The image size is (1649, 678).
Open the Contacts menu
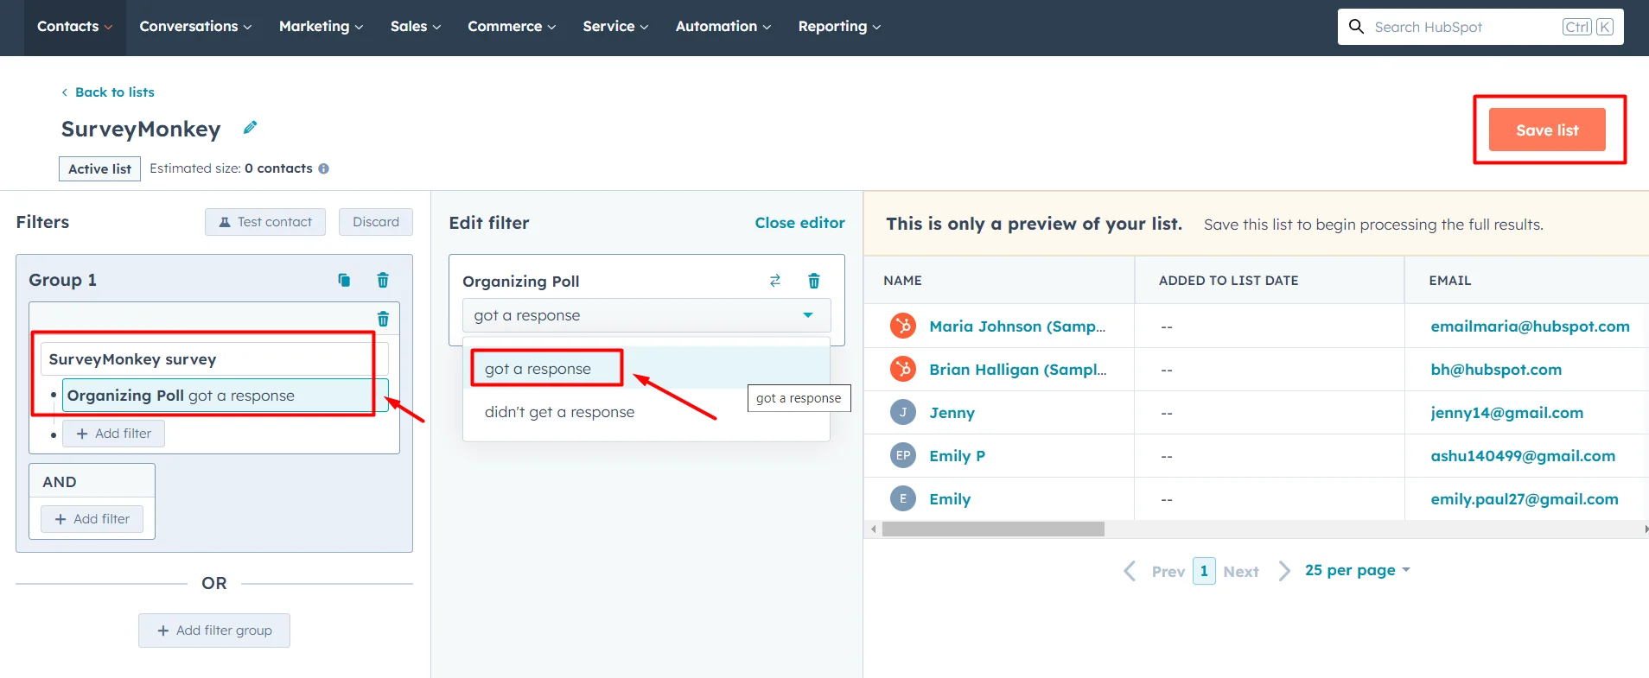(x=74, y=27)
